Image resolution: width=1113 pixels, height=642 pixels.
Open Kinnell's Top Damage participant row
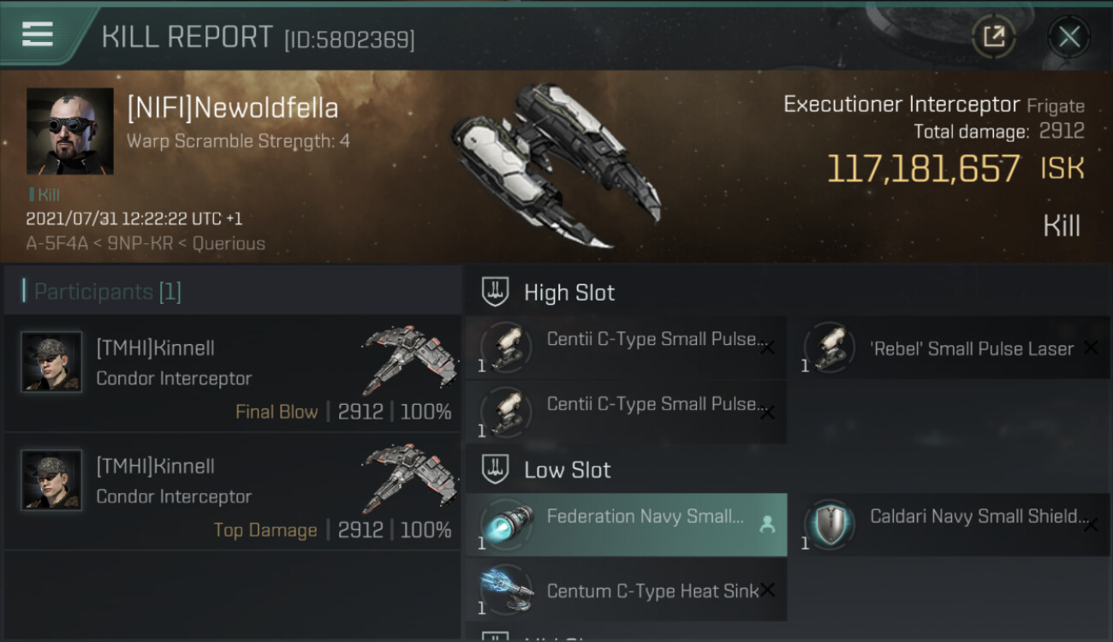[x=233, y=492]
